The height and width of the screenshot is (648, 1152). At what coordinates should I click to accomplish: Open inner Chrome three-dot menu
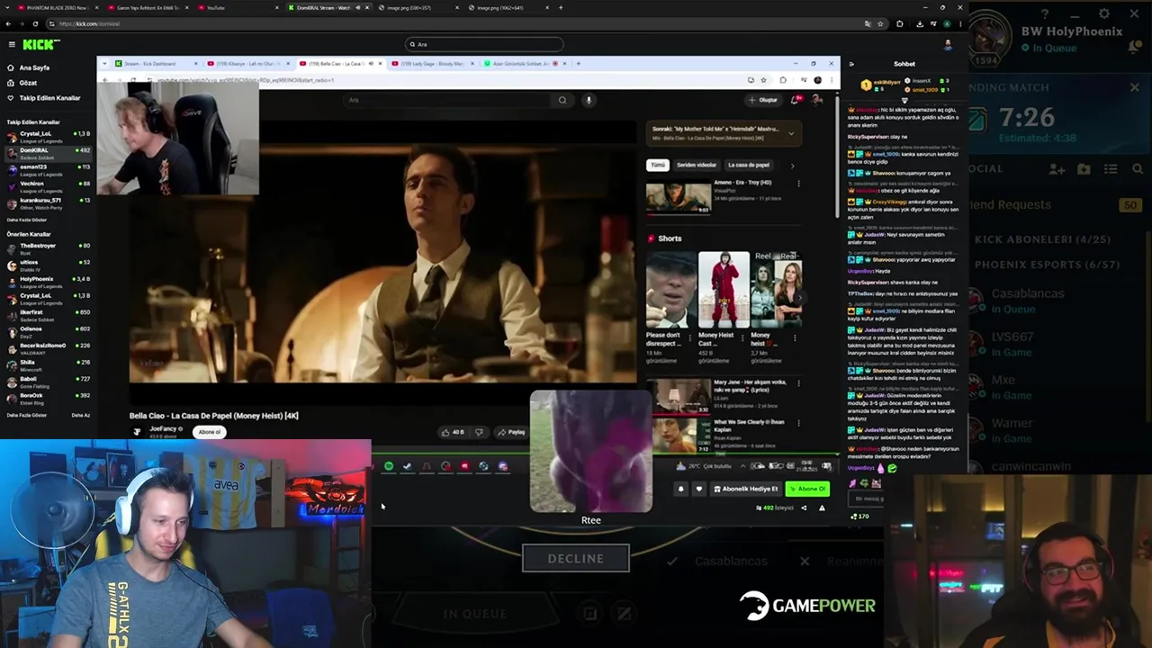pos(832,80)
